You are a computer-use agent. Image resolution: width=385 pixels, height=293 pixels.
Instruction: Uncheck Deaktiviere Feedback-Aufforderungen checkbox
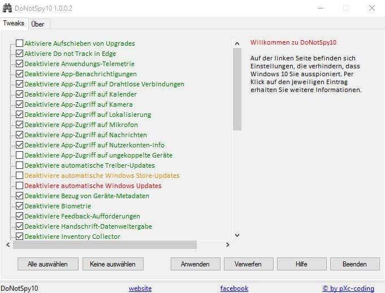19,216
